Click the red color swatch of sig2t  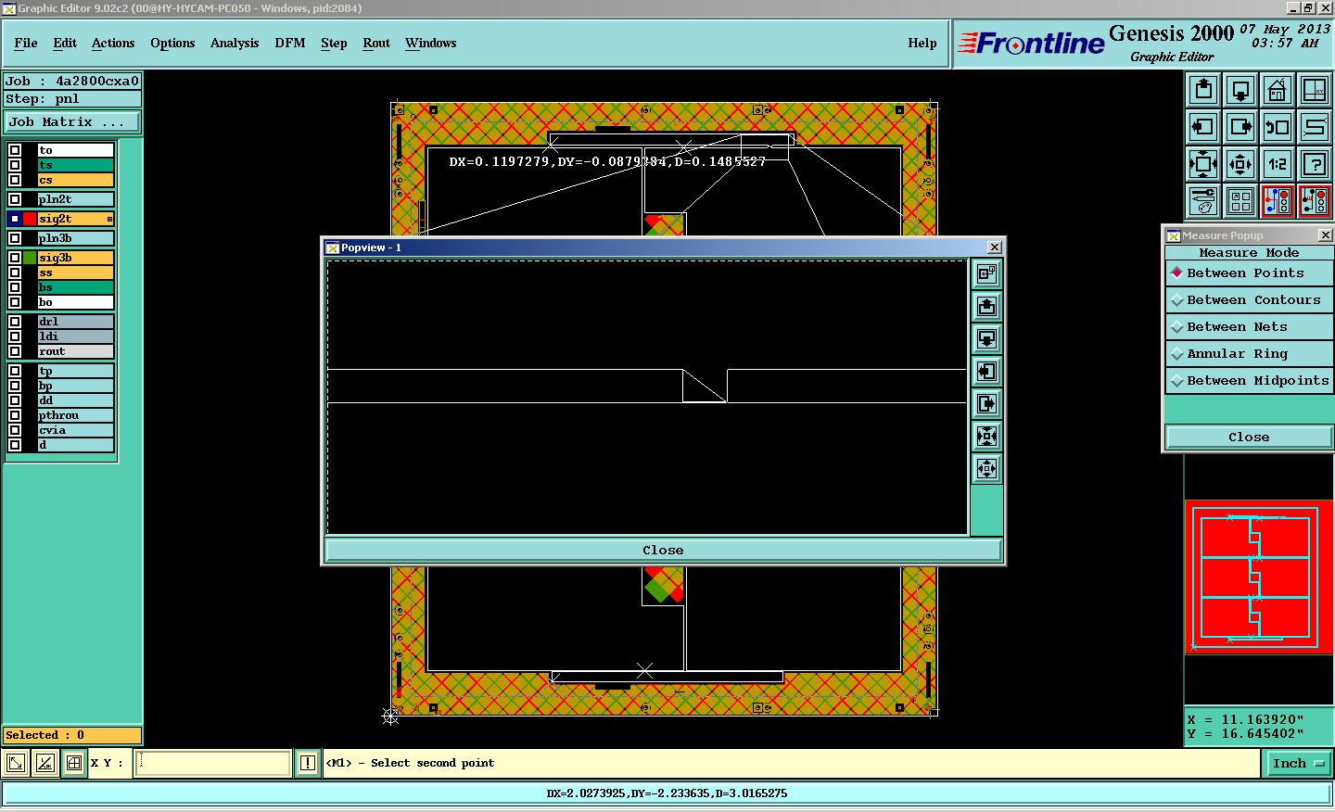pyautogui.click(x=30, y=219)
